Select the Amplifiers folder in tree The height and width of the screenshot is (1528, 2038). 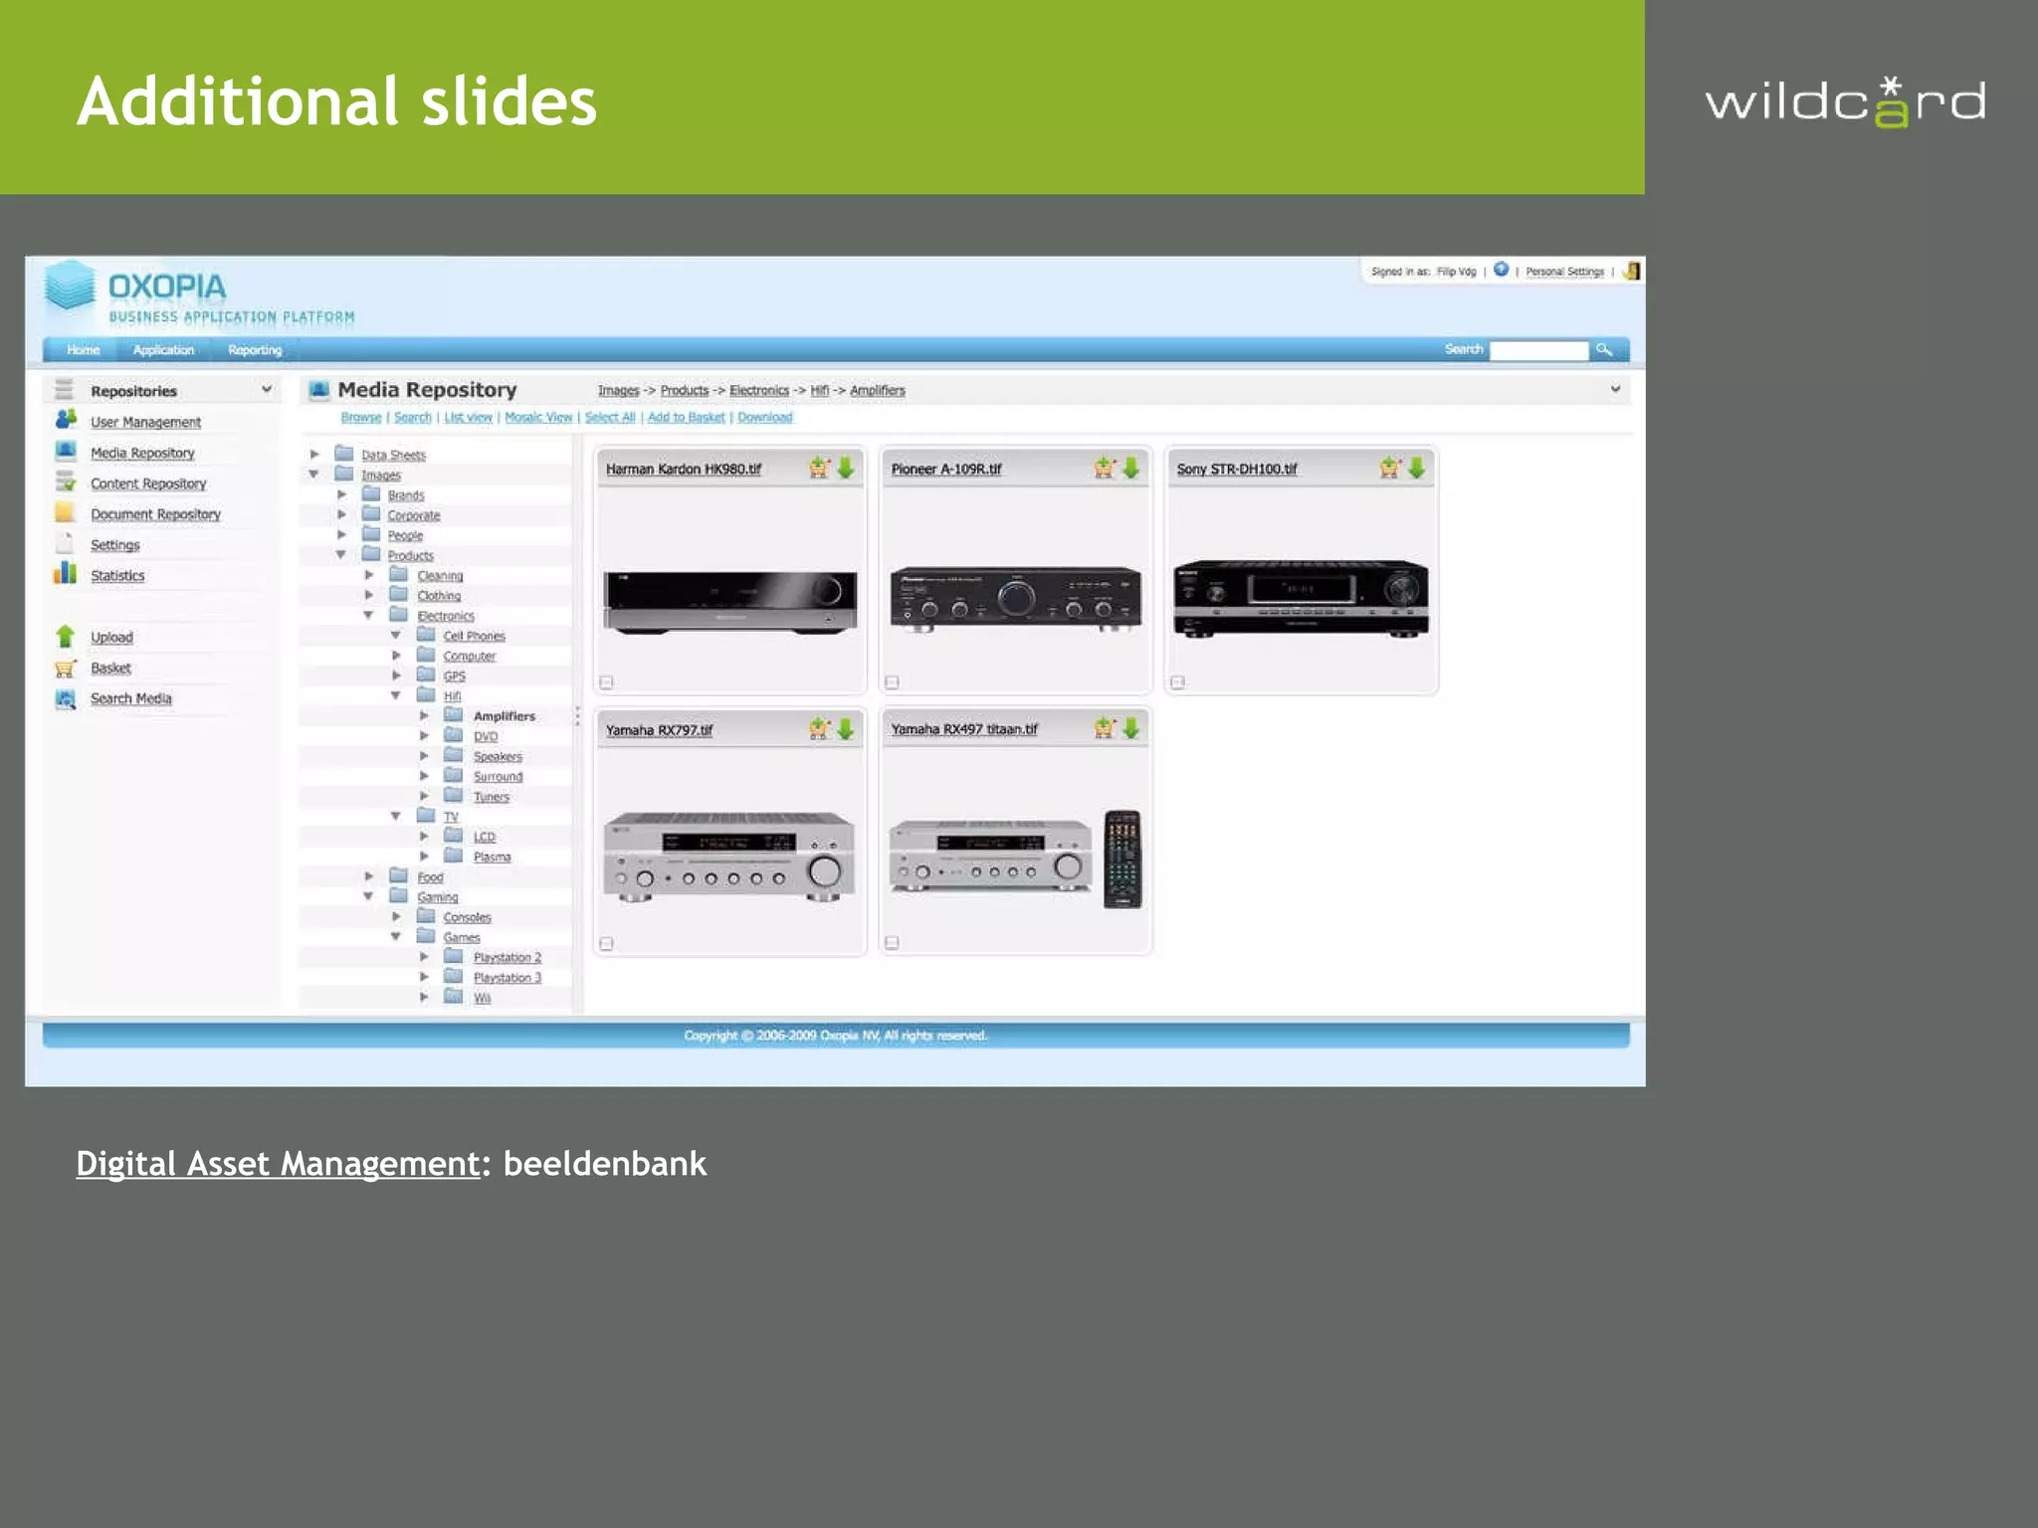505,715
